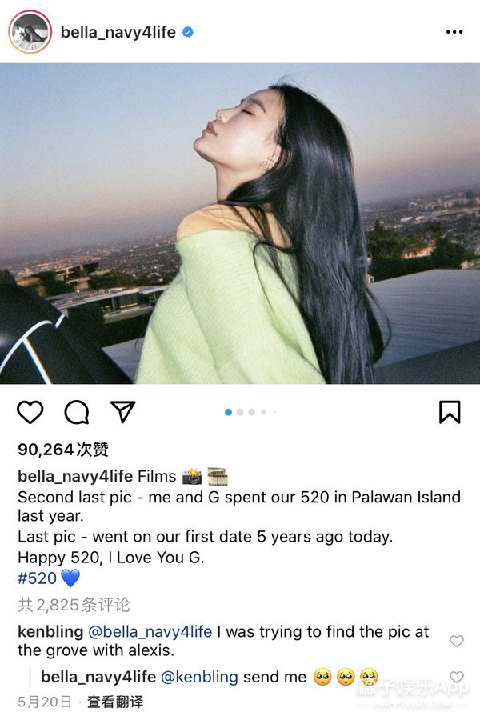Open the three-dot more options menu

pos(454,33)
